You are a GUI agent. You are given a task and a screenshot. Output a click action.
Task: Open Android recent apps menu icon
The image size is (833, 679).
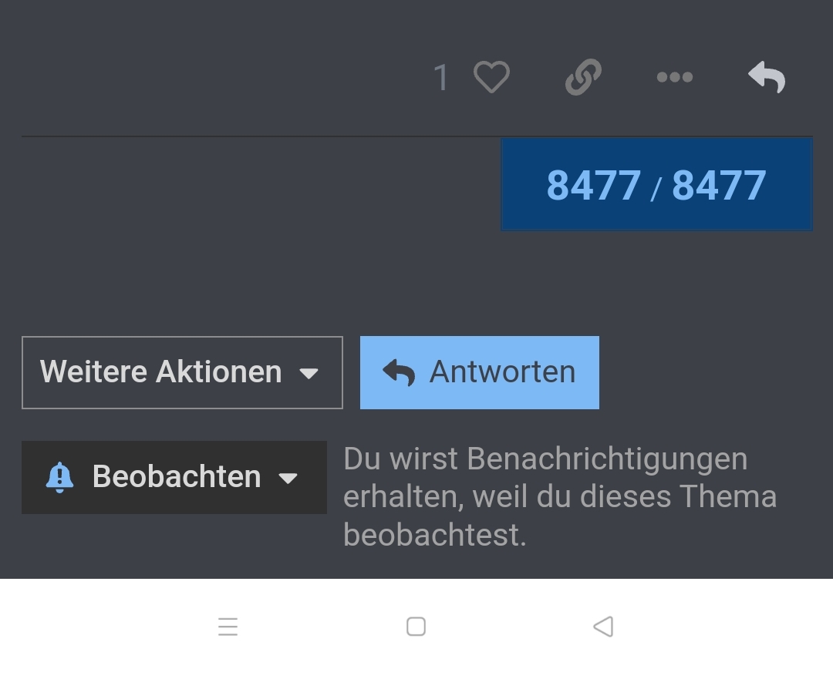click(228, 627)
